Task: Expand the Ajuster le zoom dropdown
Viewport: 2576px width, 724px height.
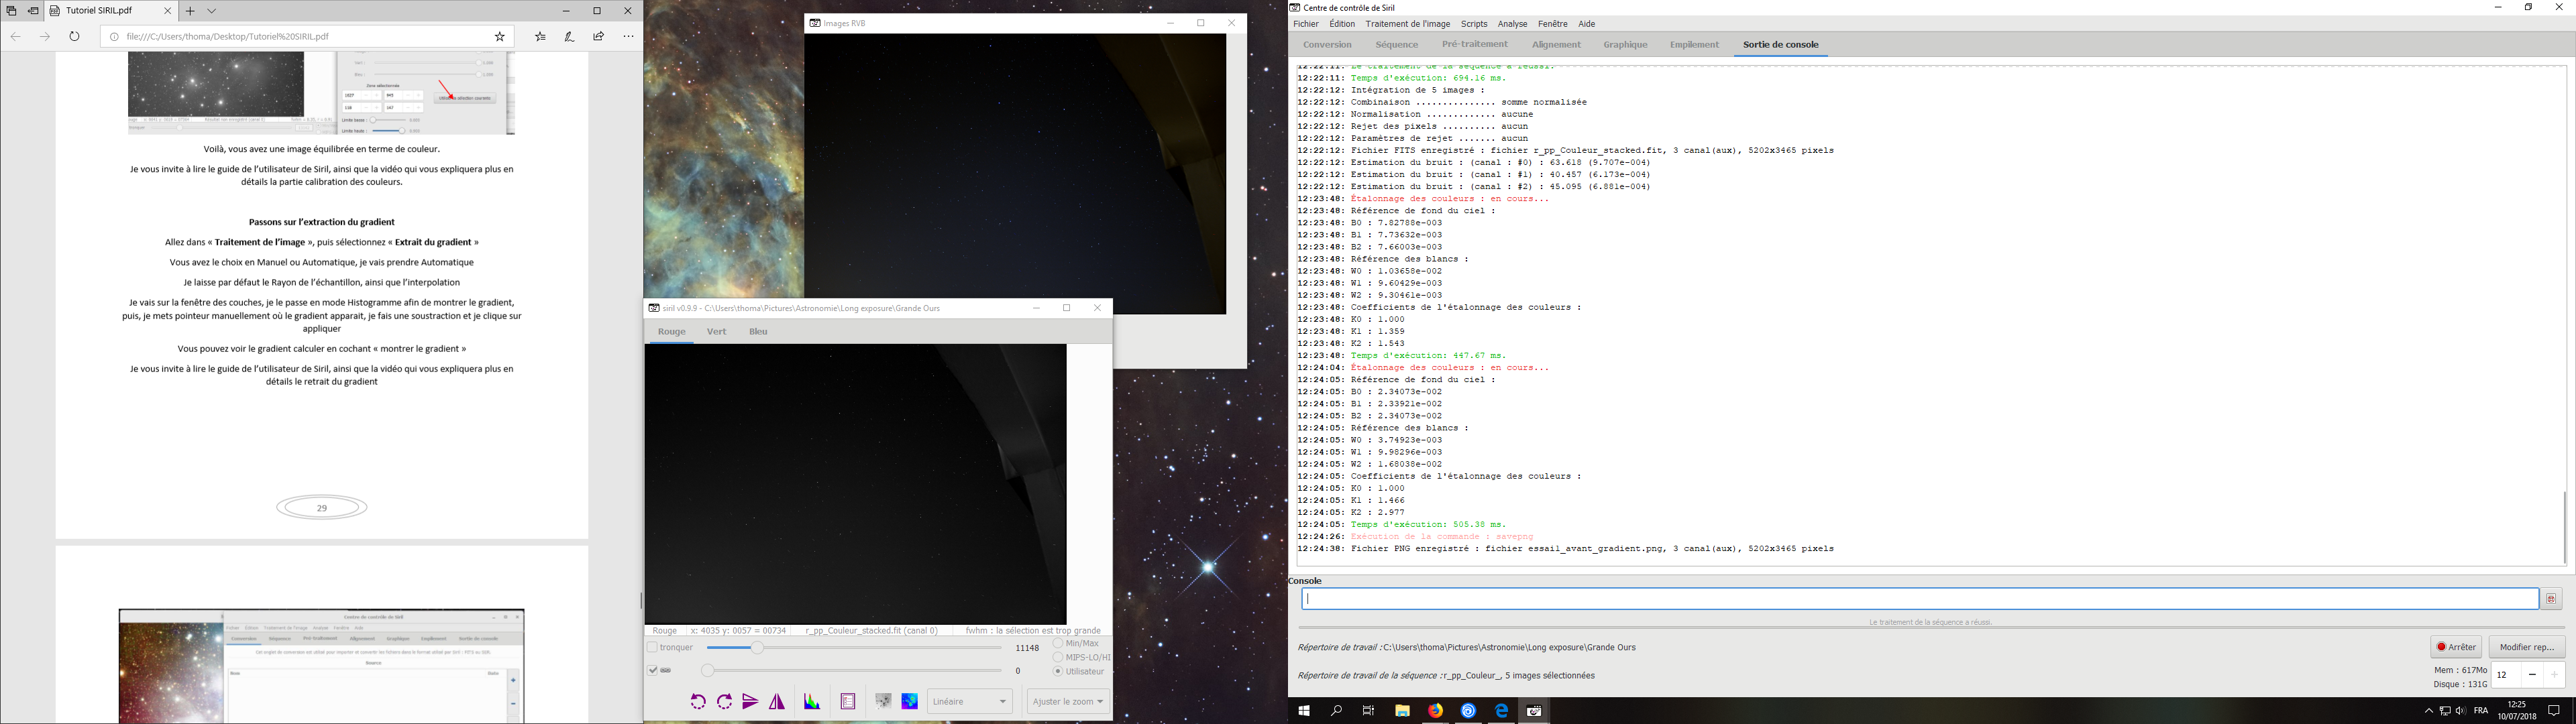Action: coord(1068,702)
